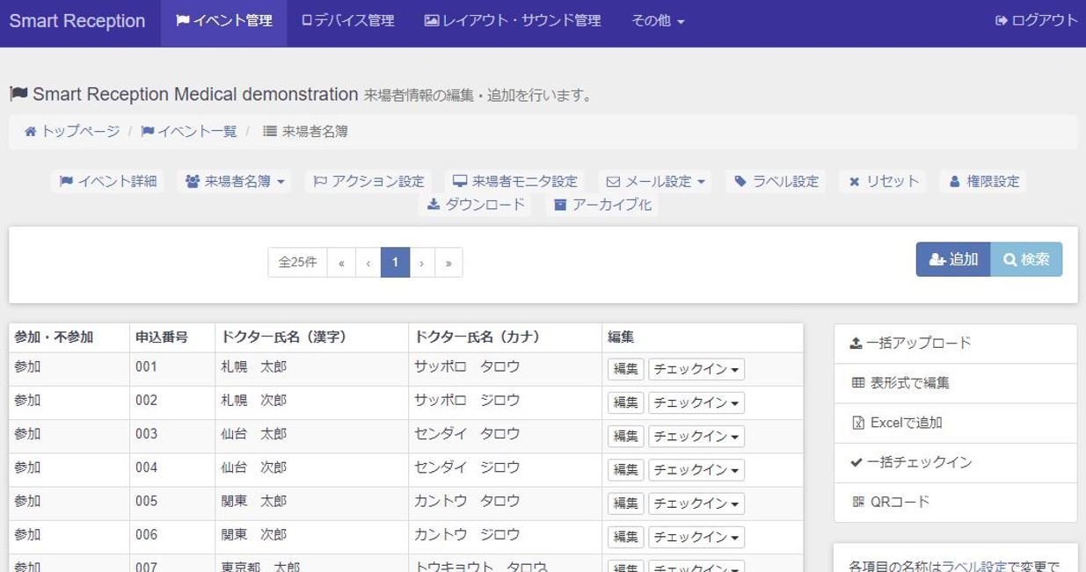Click the flag icon in page heading

click(18, 93)
